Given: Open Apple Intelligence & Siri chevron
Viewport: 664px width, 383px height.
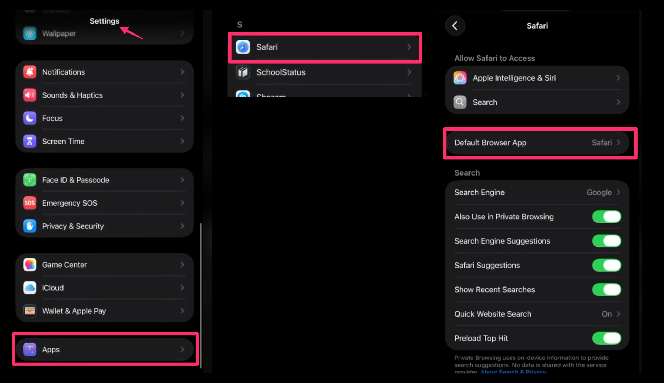Looking at the screenshot, I should point(619,78).
